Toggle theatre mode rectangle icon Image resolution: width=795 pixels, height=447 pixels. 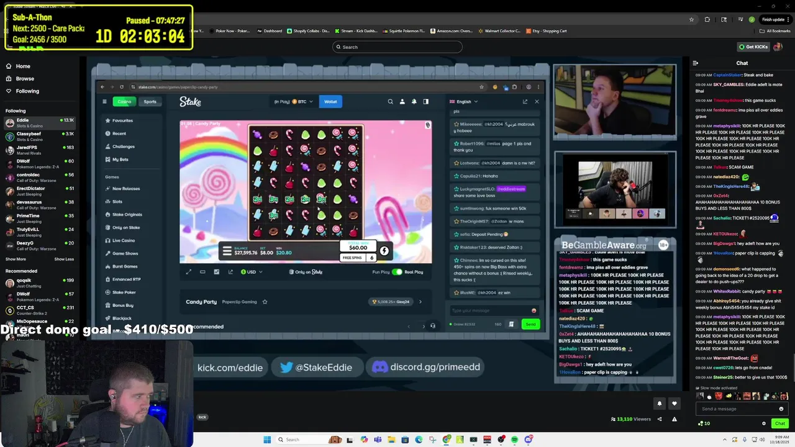202,272
